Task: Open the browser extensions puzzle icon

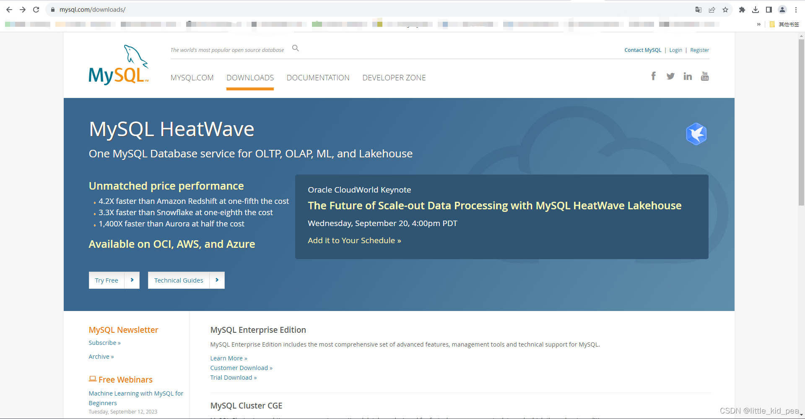Action: coord(742,10)
